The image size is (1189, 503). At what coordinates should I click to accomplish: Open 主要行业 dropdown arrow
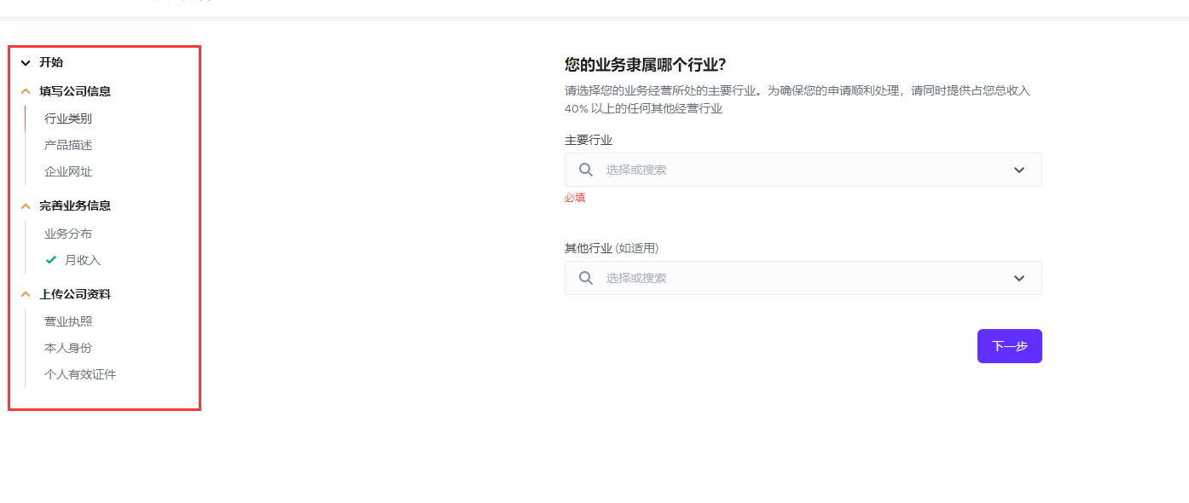[x=1018, y=170]
